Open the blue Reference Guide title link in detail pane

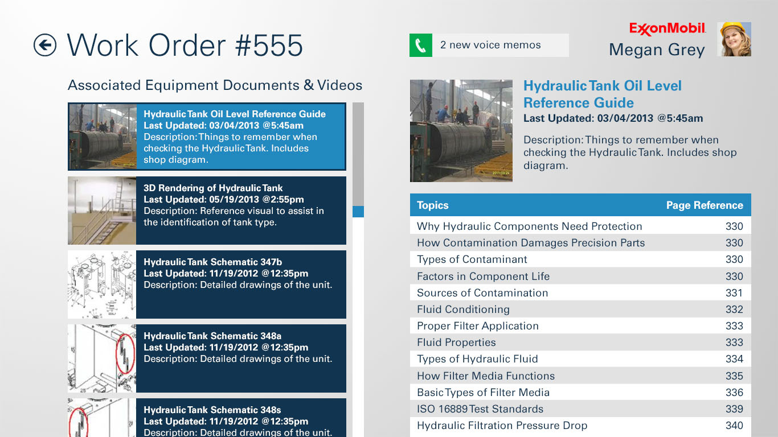tap(603, 94)
